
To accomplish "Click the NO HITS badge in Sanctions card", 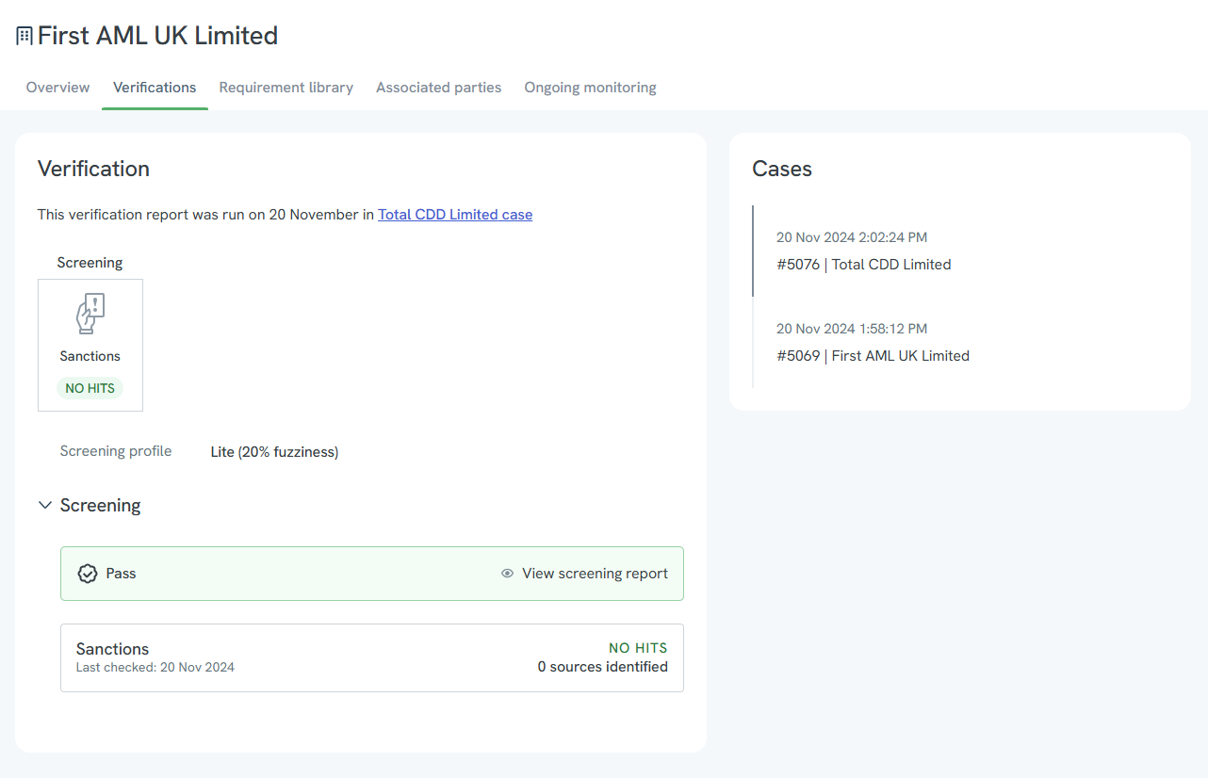I will pyautogui.click(x=90, y=388).
